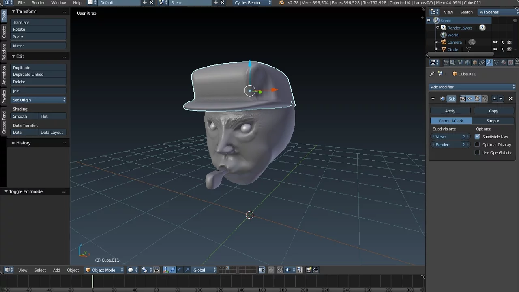Uncheck the Subdivide UVs checkbox
Screen dimensions: 519x292
coord(477,137)
